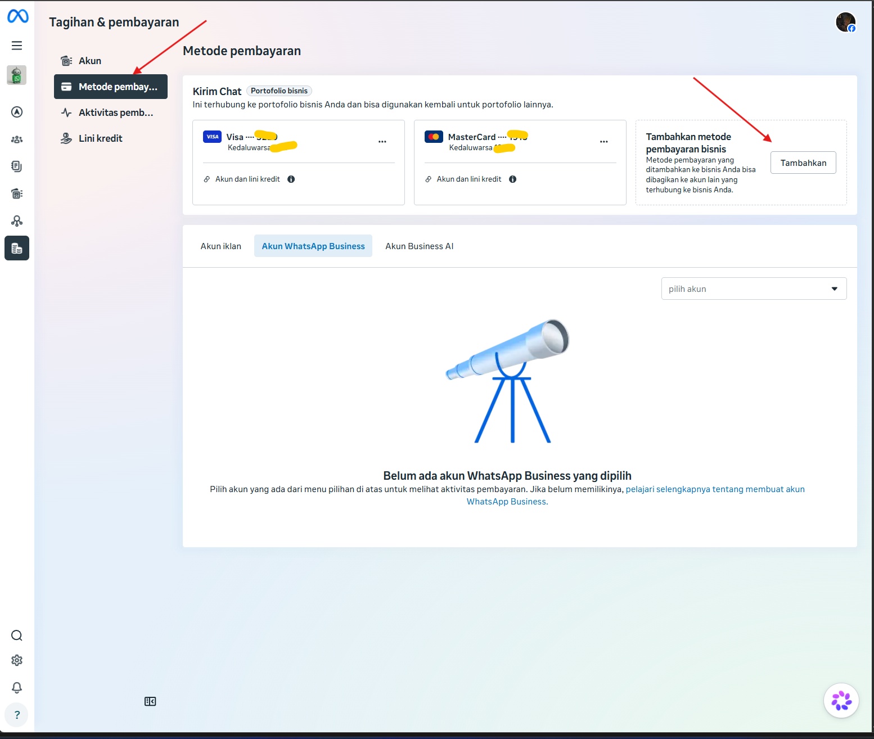Click the MasterCard card's Akun dan lini kredit label
The height and width of the screenshot is (739, 874).
click(x=469, y=179)
